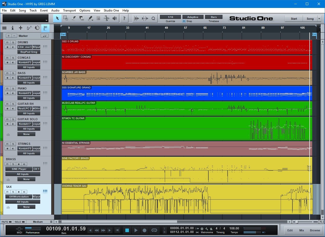Mute the GUITAR RH track
This screenshot has width=325, height=237.
pyautogui.click(x=7, y=104)
